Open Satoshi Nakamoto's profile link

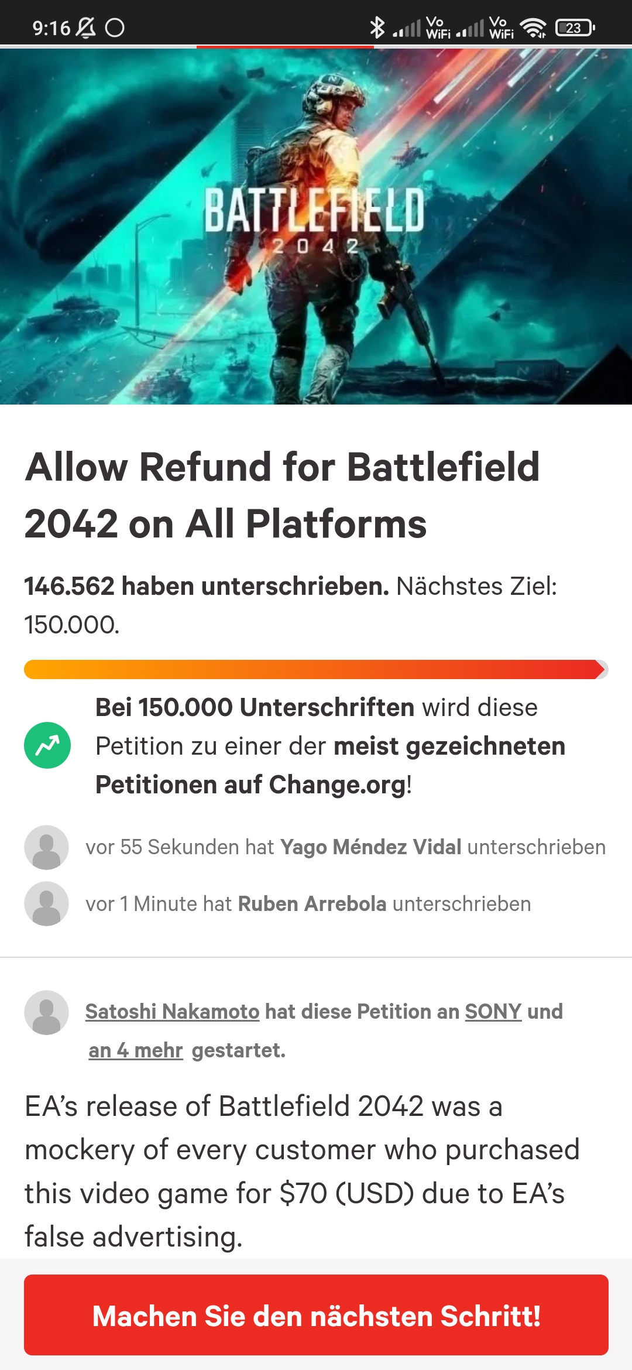[x=172, y=1011]
